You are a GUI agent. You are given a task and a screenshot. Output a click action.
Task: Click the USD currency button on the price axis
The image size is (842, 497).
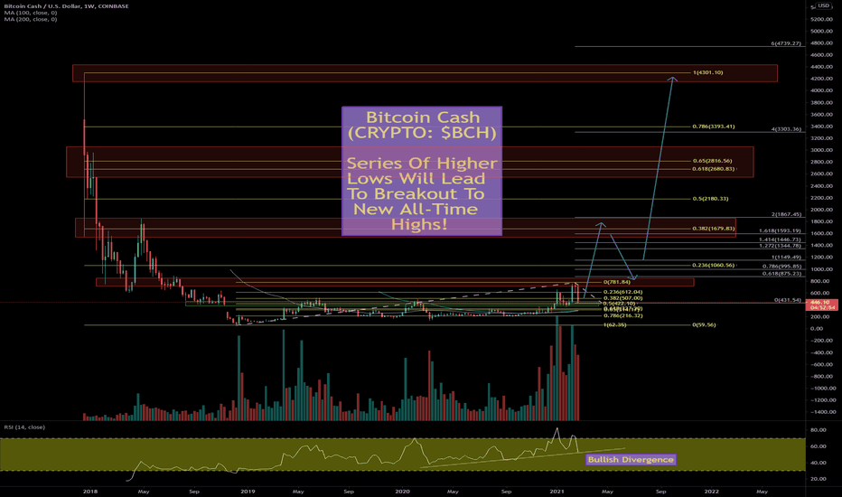pos(823,5)
